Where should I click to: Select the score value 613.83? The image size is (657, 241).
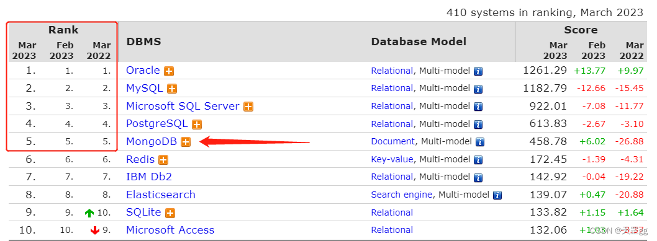[x=548, y=124]
